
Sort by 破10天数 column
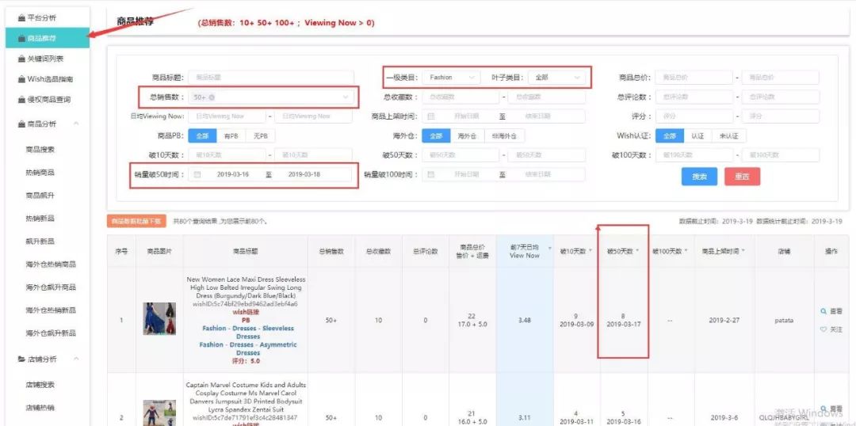590,252
